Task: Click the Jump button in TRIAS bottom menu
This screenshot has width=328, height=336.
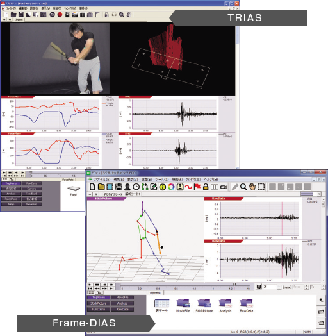Action: (11, 204)
